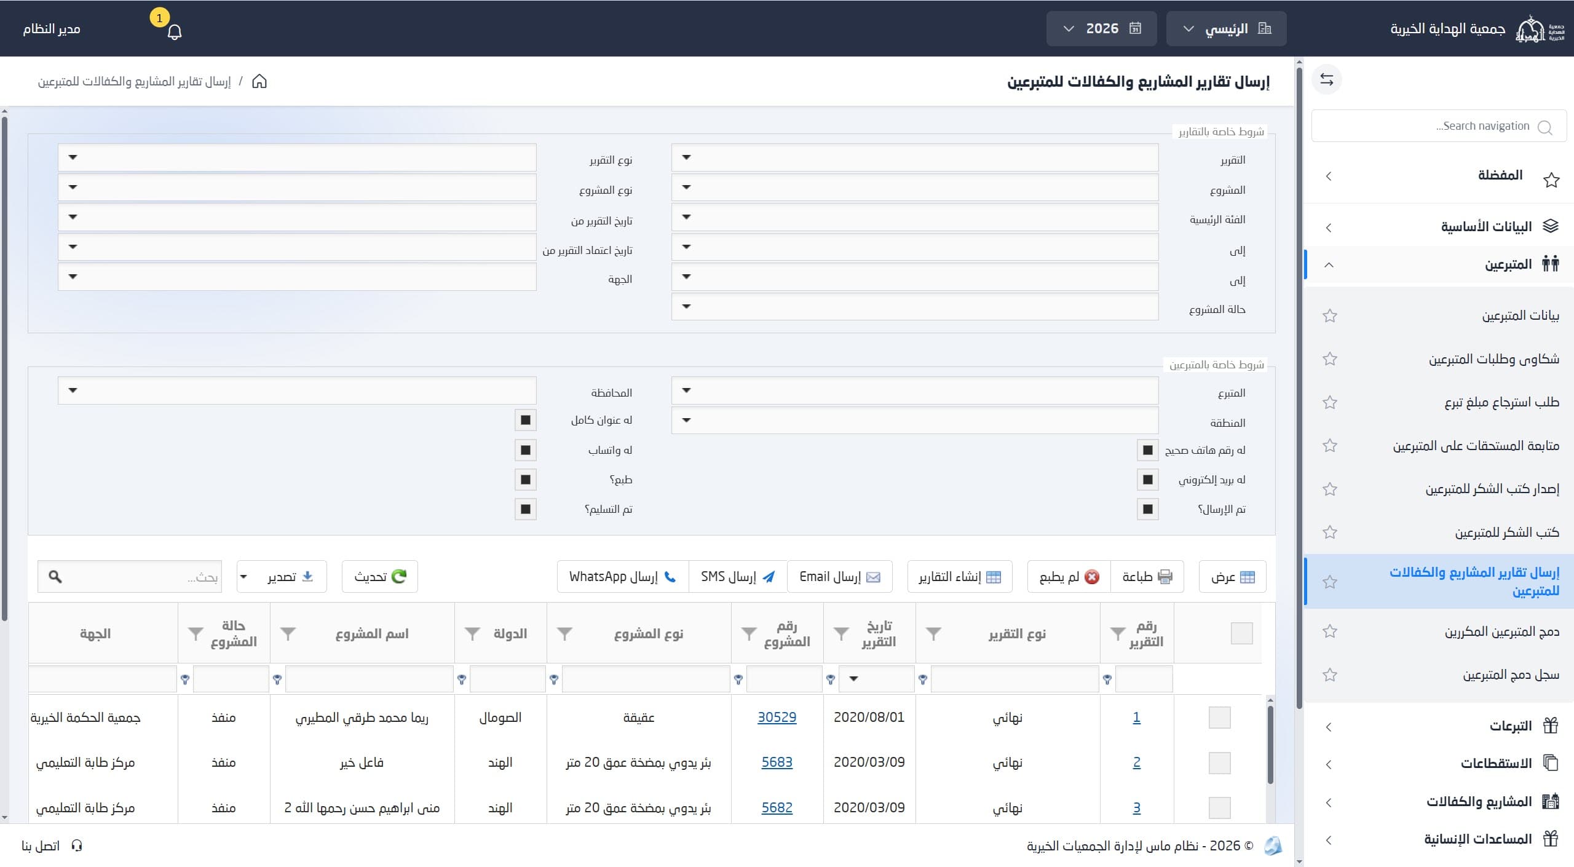Screen dimensions: 1574x867
Task: Expand the التبرعات menu section
Action: coord(1439,727)
